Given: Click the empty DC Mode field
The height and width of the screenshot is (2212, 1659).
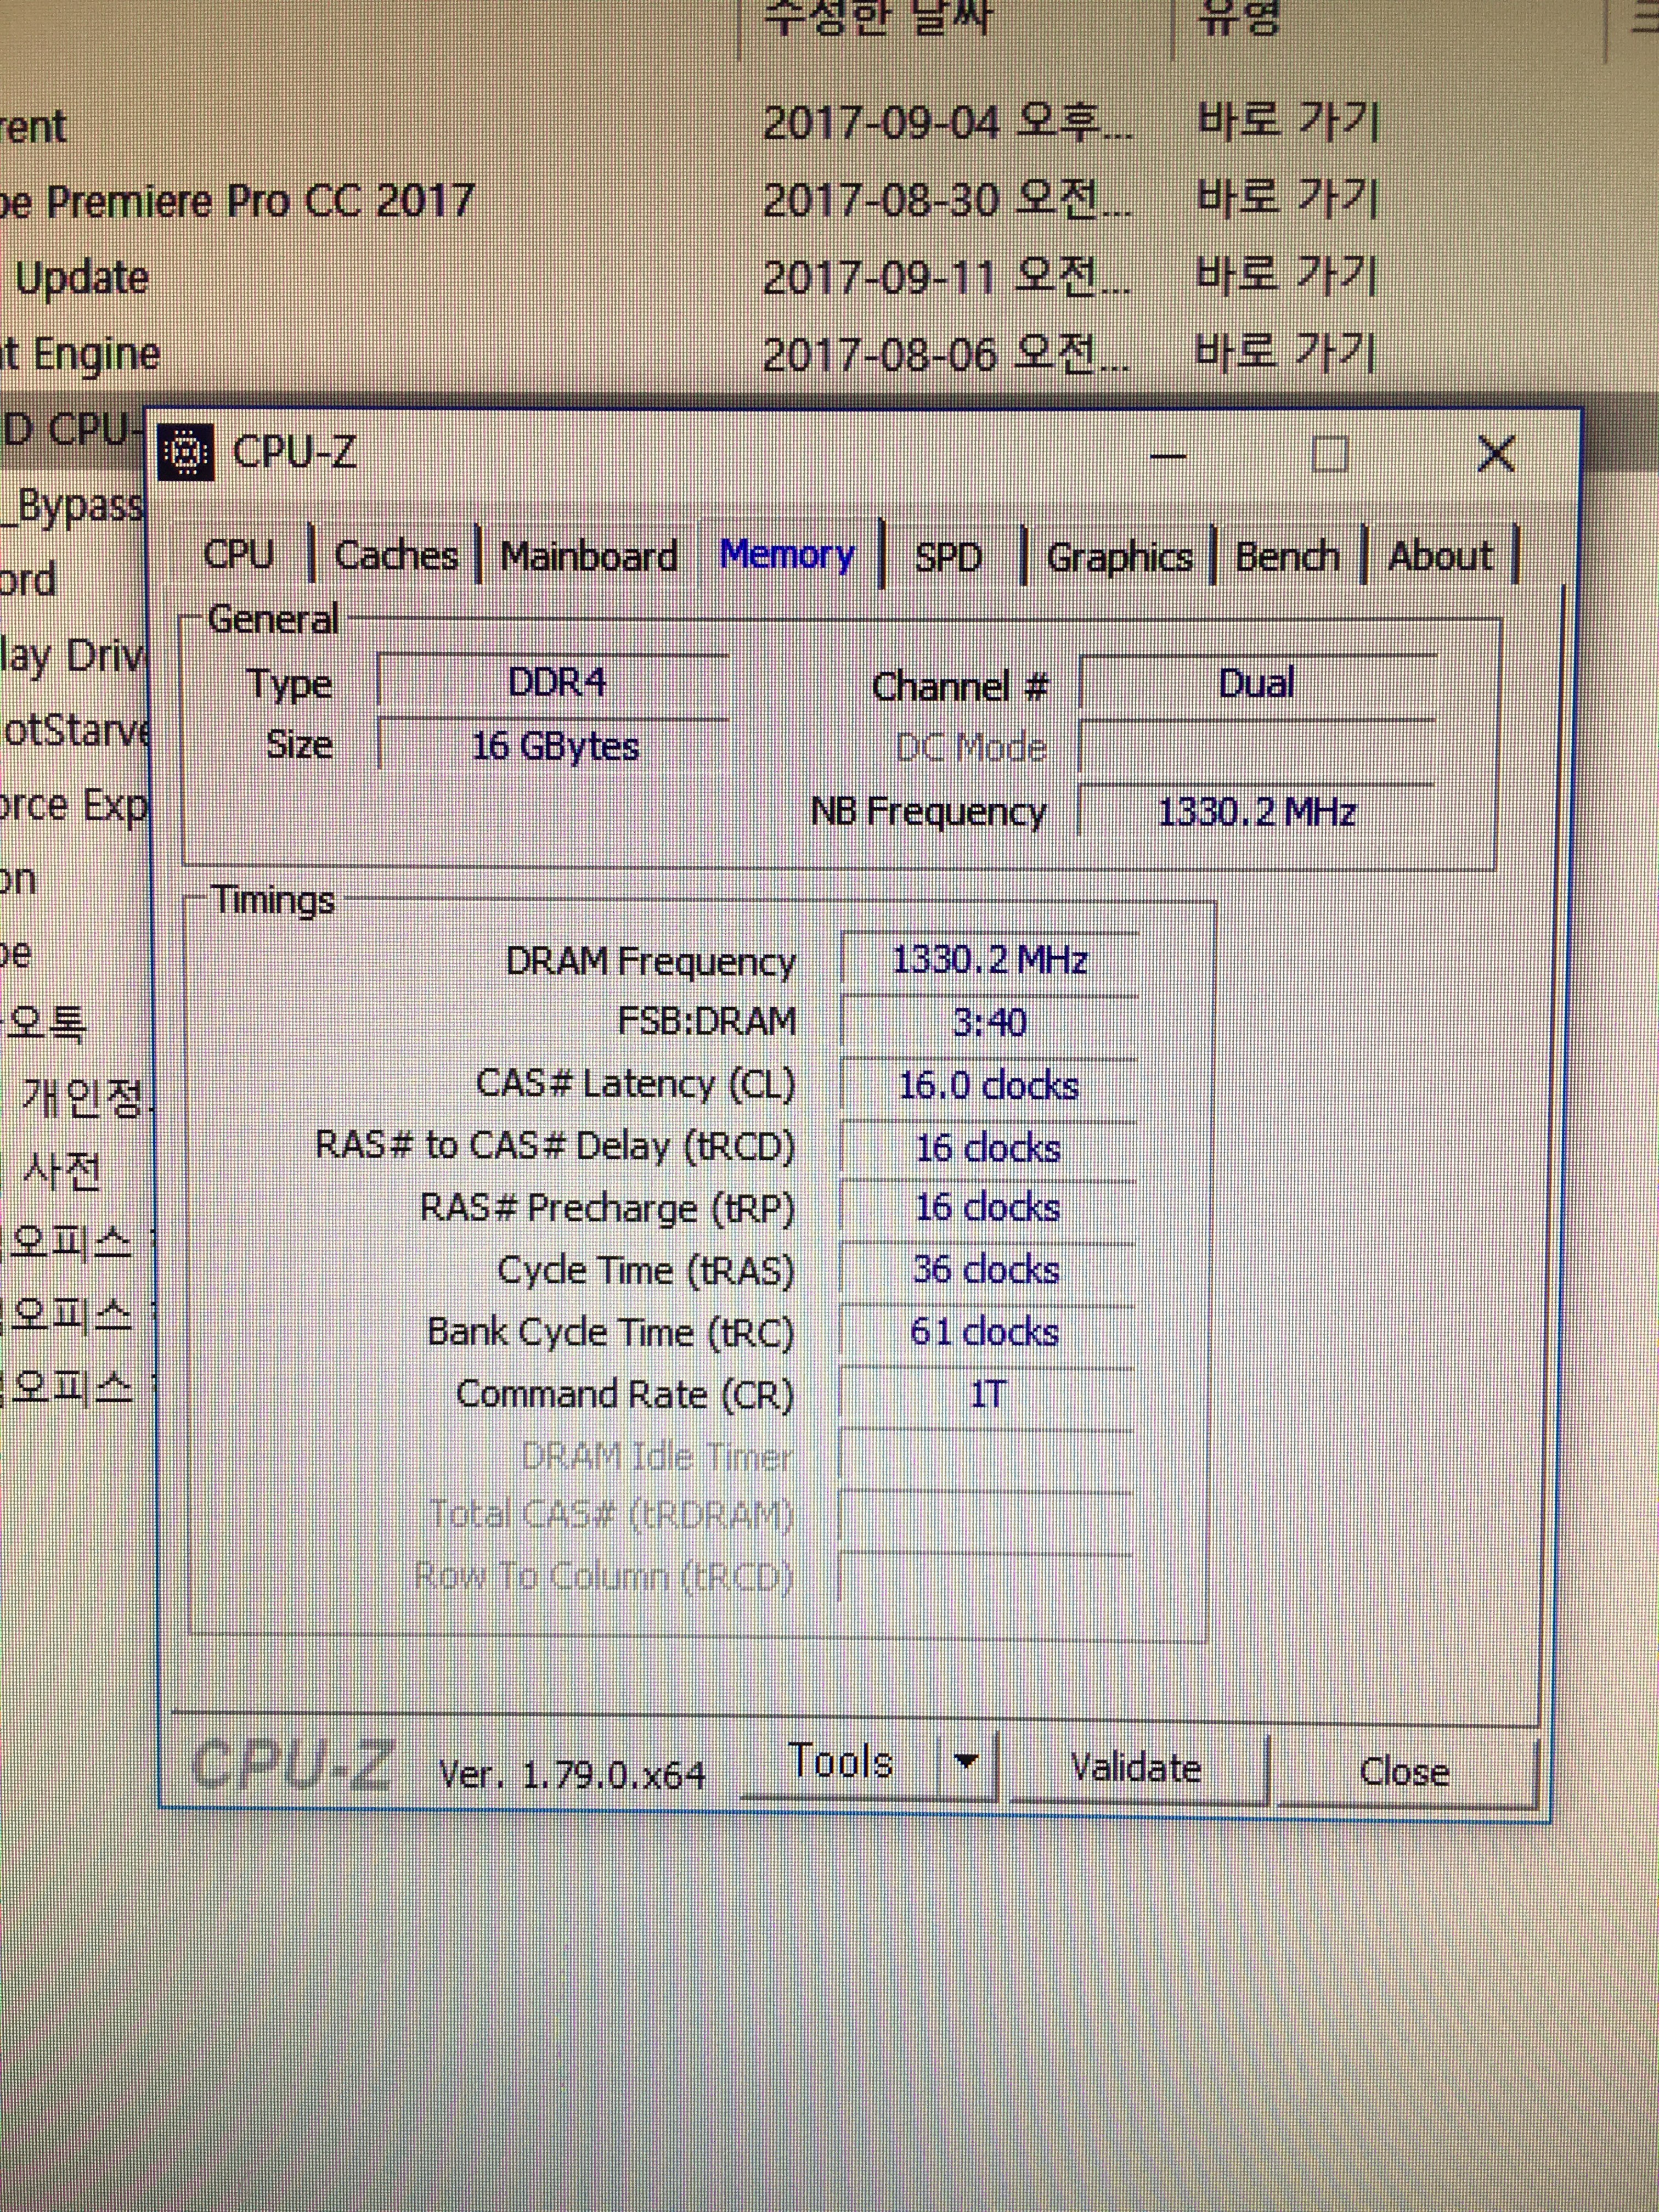Looking at the screenshot, I should click(x=1258, y=747).
